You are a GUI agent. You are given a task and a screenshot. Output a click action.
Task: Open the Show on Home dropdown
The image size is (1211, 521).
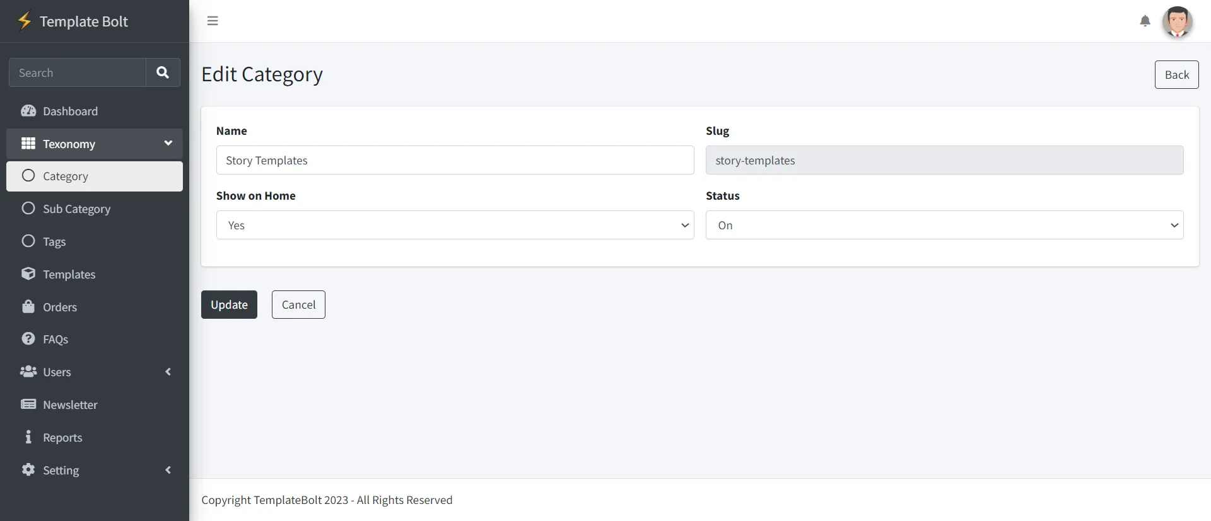tap(455, 225)
